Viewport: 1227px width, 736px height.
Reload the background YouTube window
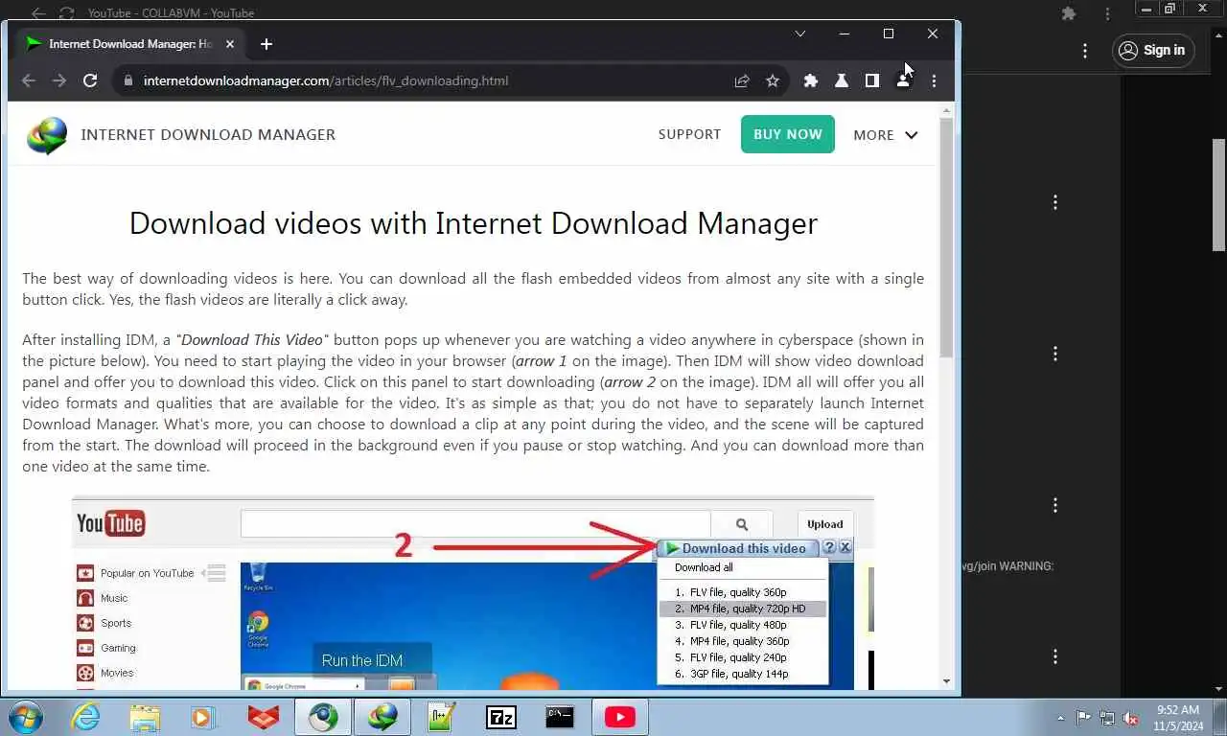(x=66, y=13)
